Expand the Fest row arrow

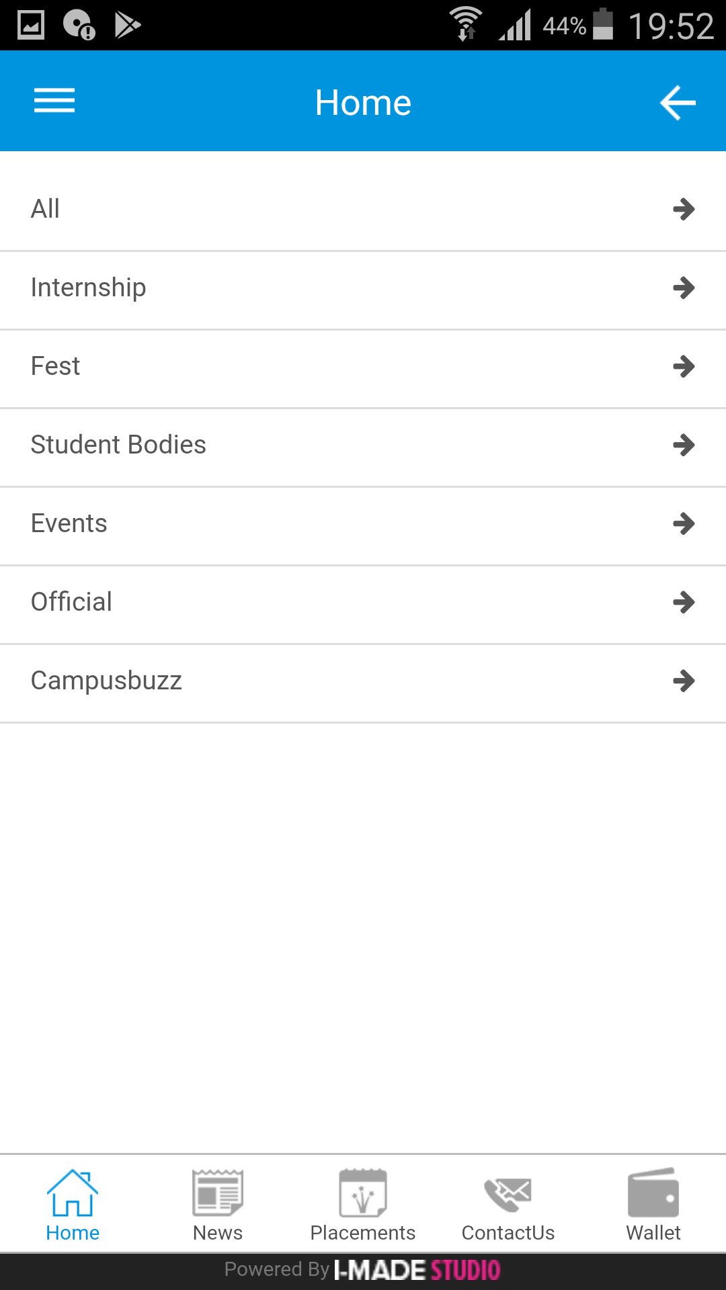click(684, 367)
